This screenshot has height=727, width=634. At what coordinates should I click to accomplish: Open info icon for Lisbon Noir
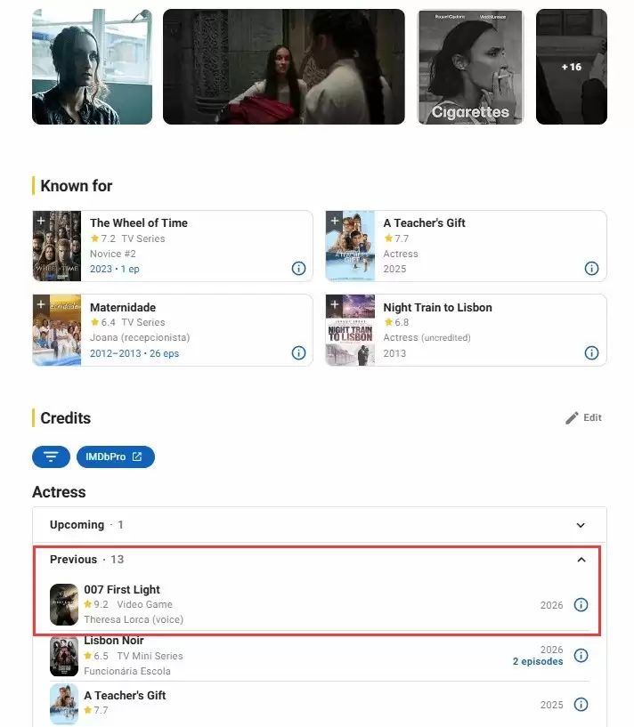[x=581, y=655]
